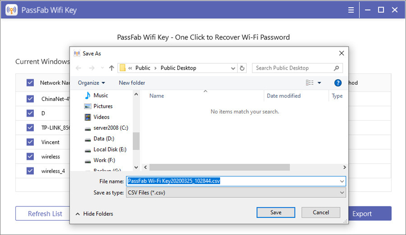
Task: Uncheck the ChinaNet network checkbox
Action: (x=30, y=99)
